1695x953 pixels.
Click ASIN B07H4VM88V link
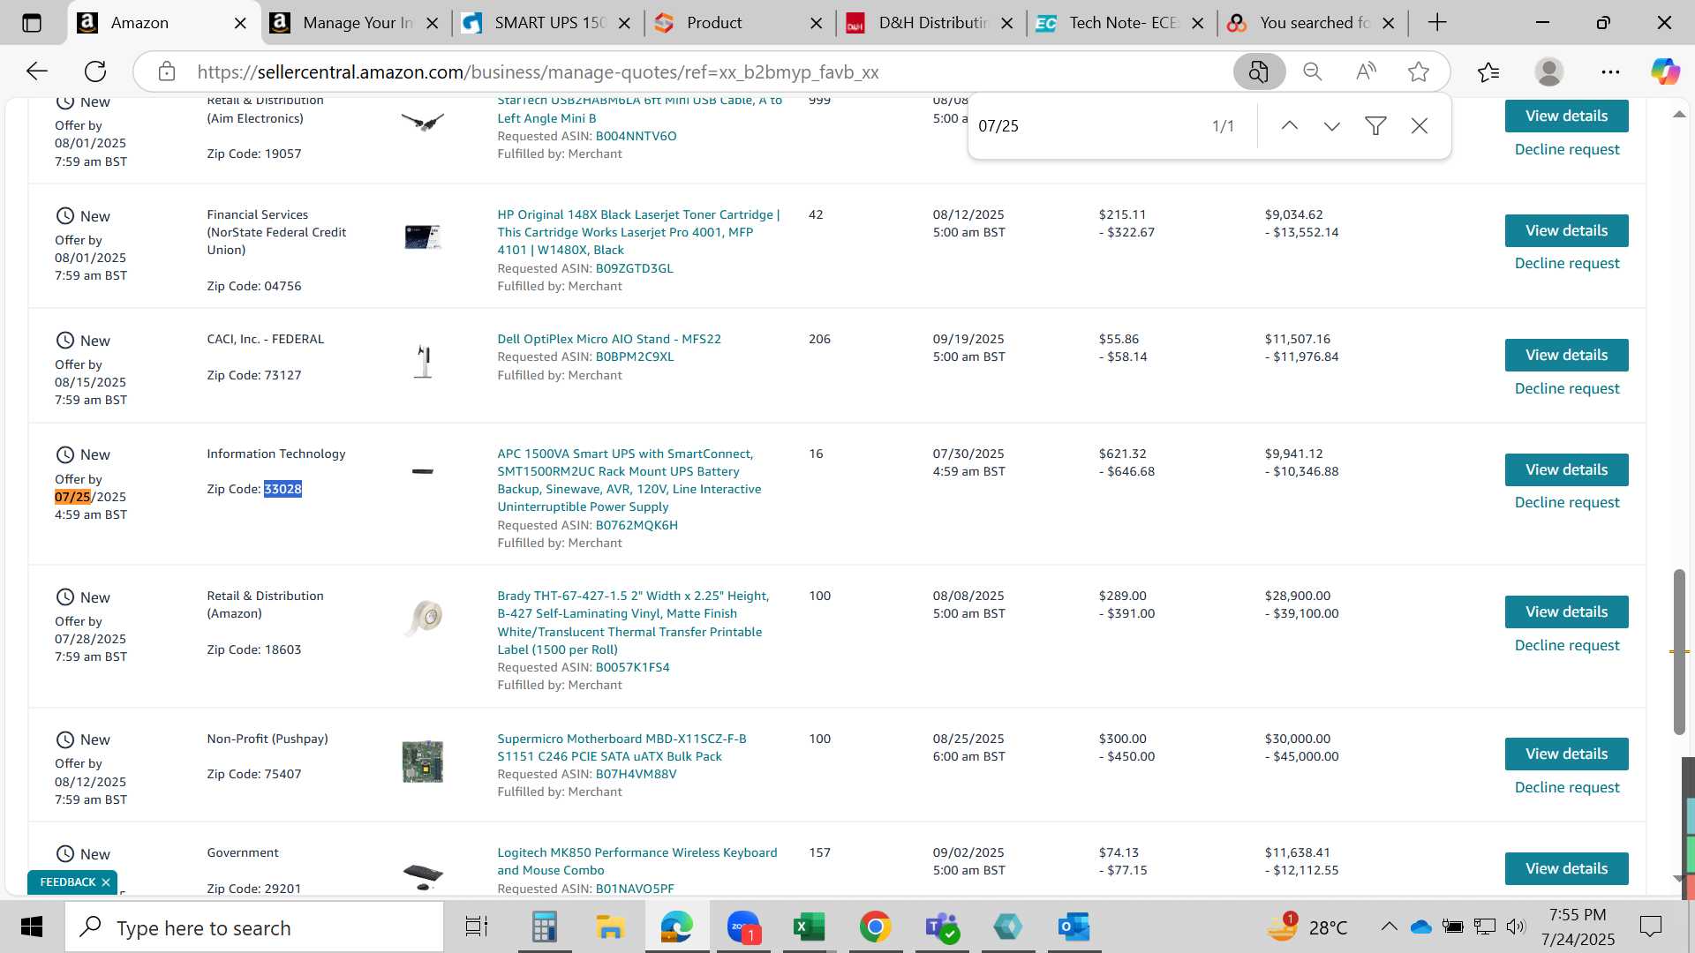(636, 775)
